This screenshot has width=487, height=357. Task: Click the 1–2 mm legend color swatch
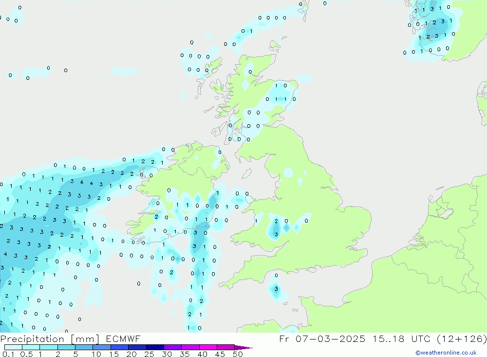pos(49,347)
